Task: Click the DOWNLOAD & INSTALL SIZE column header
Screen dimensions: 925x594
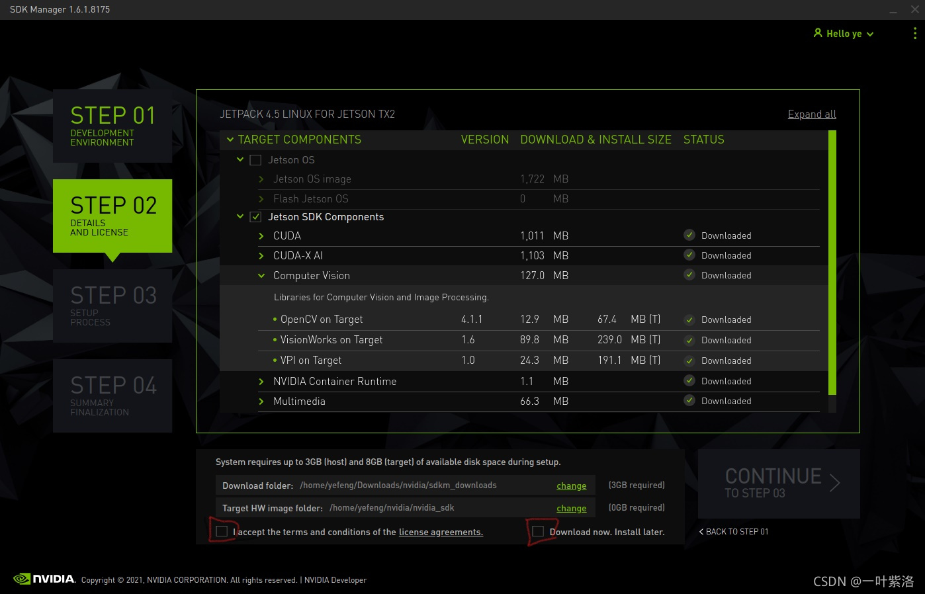Action: click(x=595, y=140)
